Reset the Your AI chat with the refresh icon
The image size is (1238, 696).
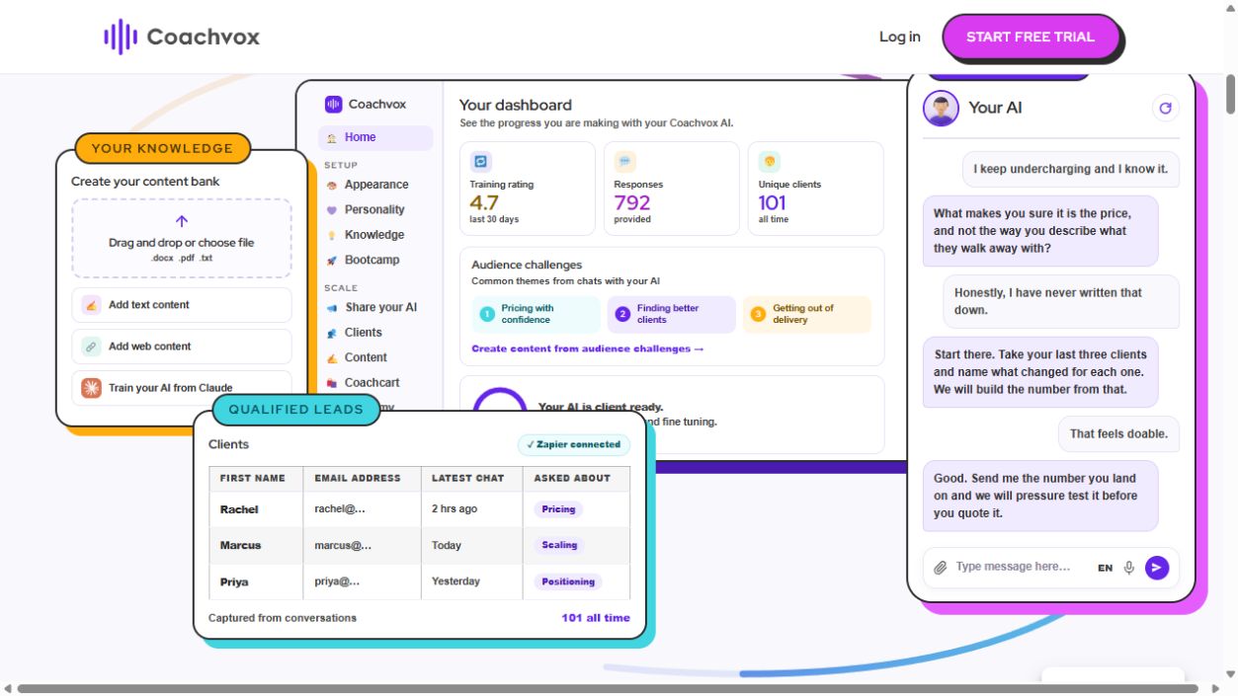click(1166, 109)
